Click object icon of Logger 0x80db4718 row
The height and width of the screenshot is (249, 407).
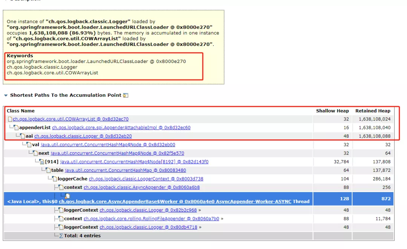coord(61,227)
